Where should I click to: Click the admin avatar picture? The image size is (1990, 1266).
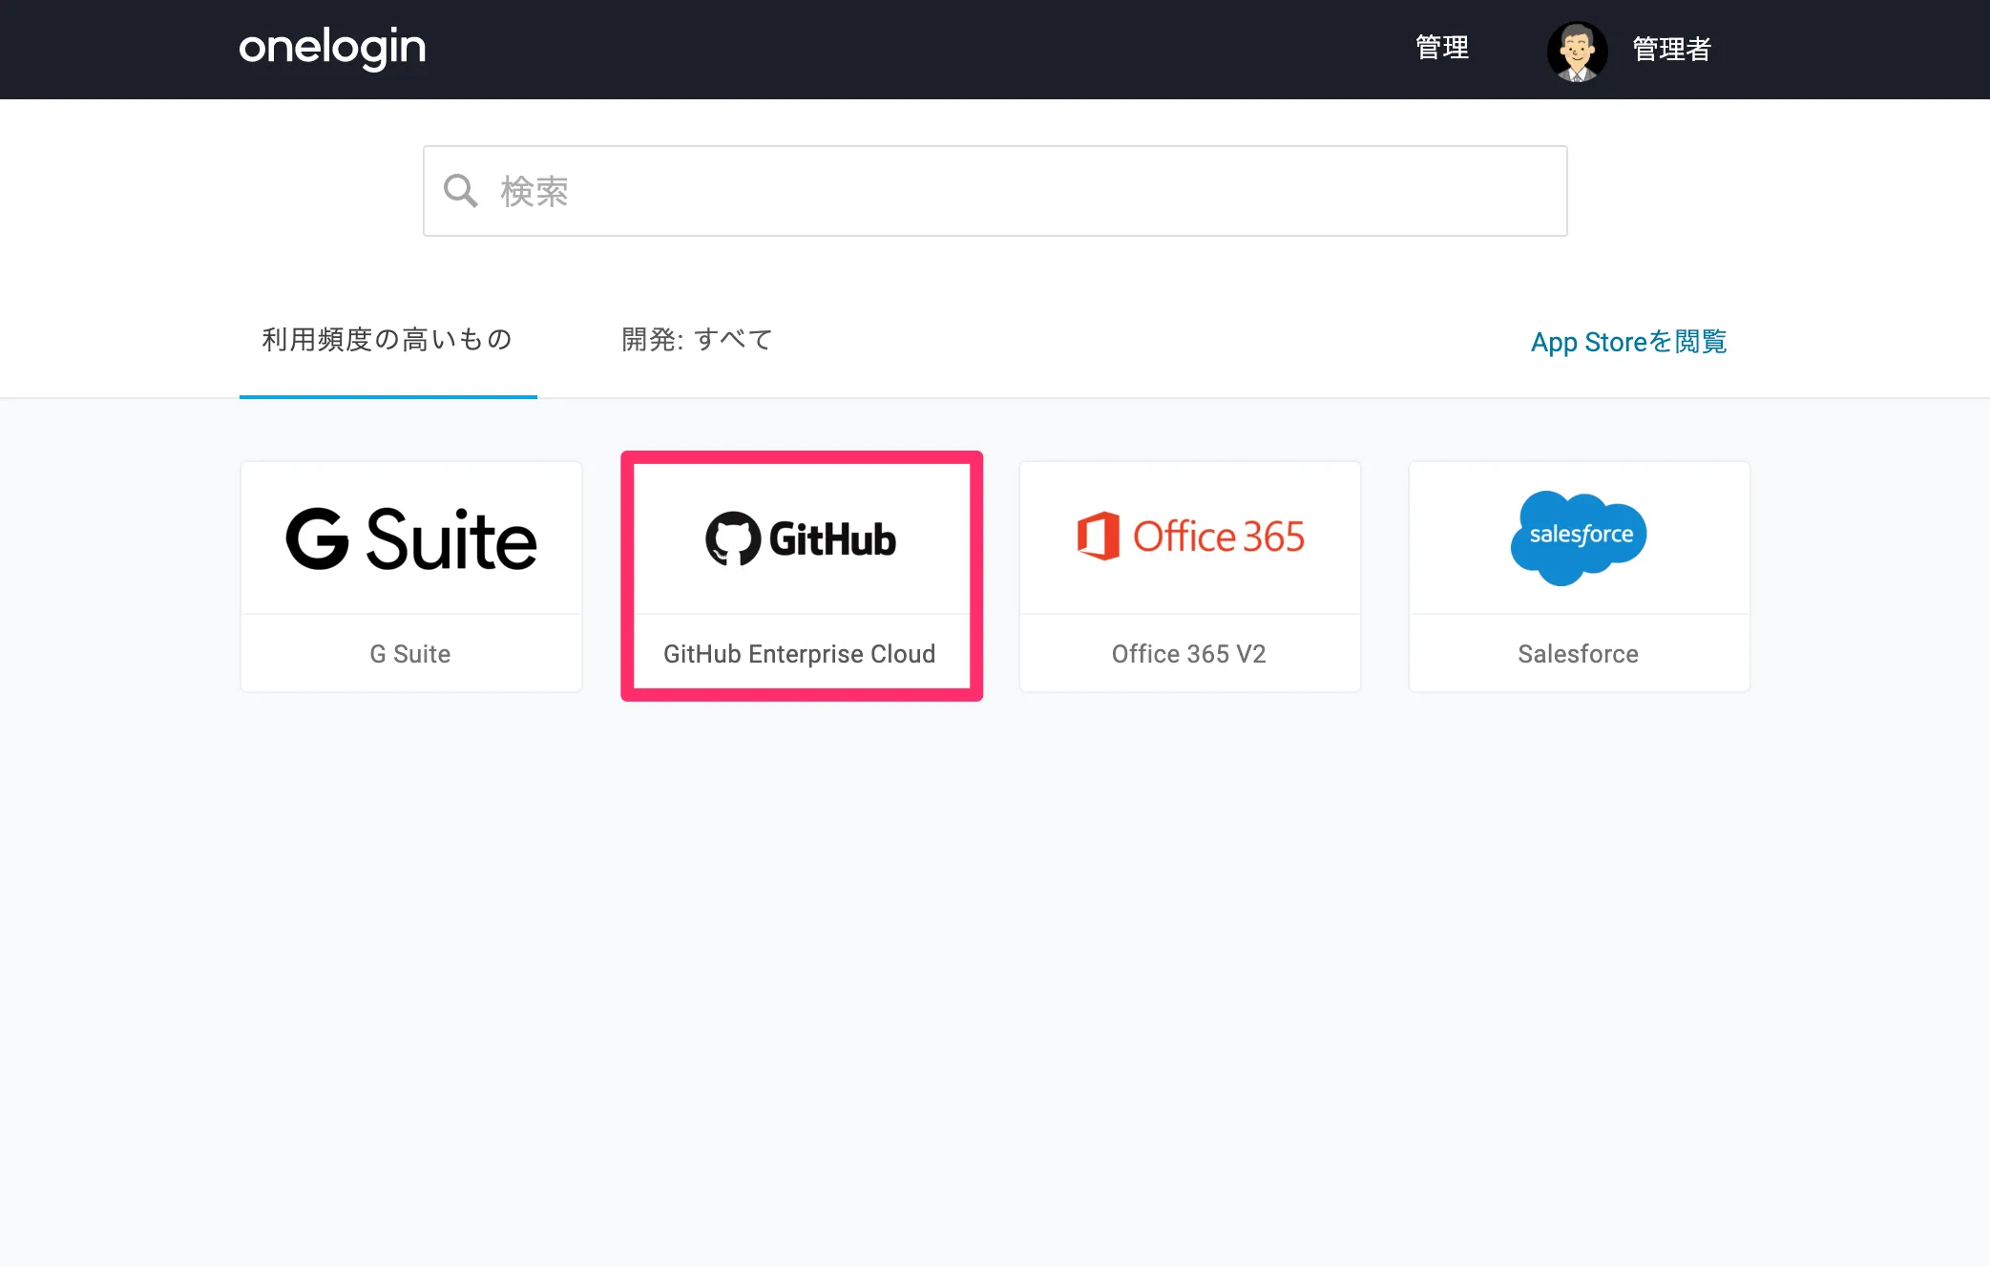coord(1577,51)
